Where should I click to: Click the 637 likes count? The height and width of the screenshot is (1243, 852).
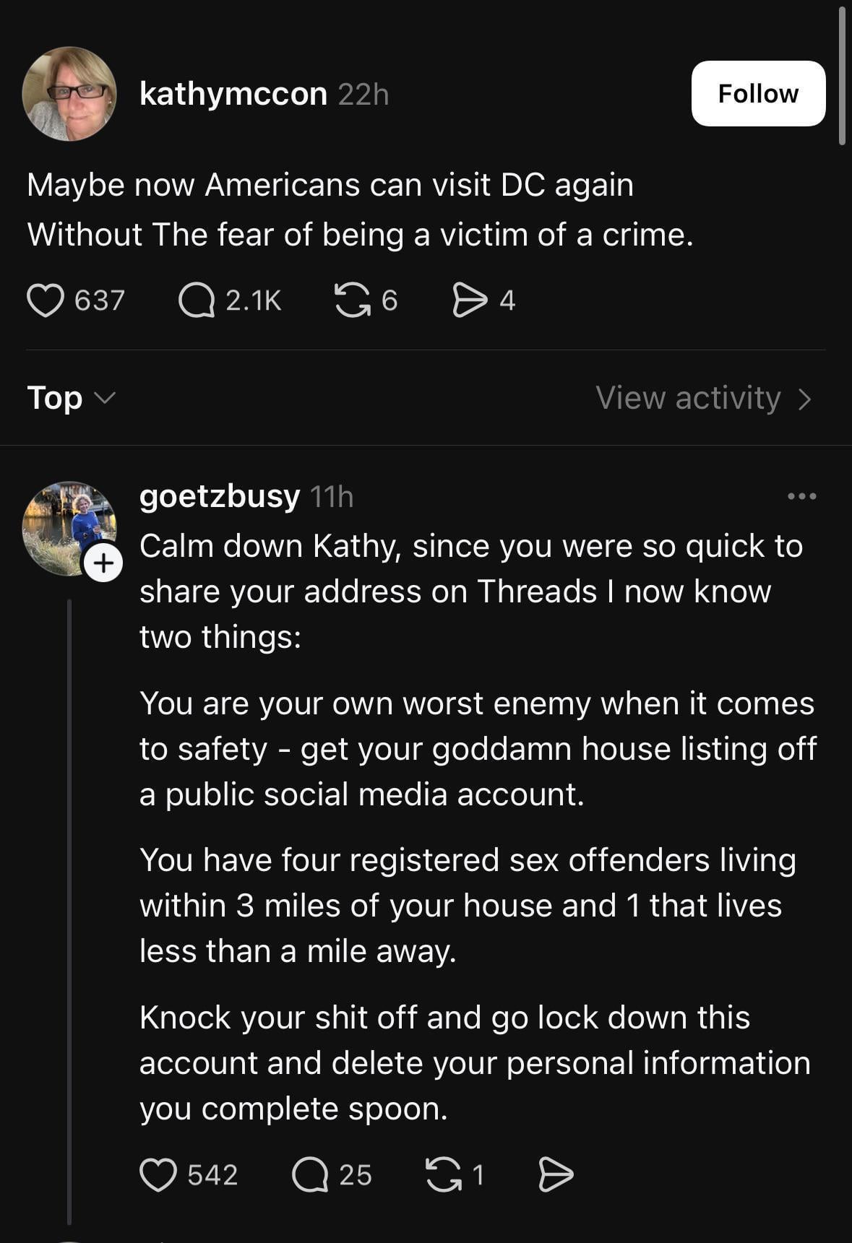(100, 300)
